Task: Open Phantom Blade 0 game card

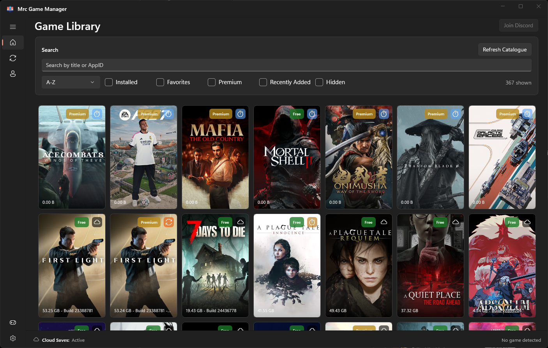Action: [430, 157]
